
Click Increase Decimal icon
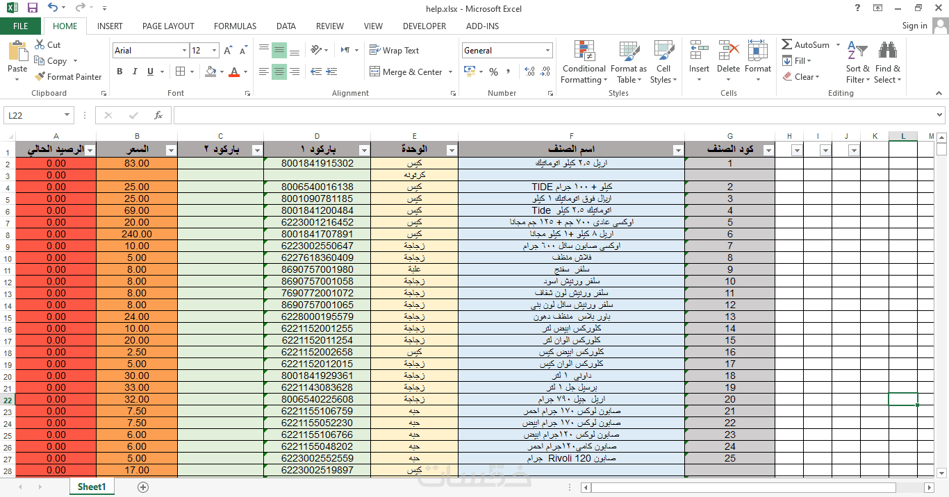529,72
